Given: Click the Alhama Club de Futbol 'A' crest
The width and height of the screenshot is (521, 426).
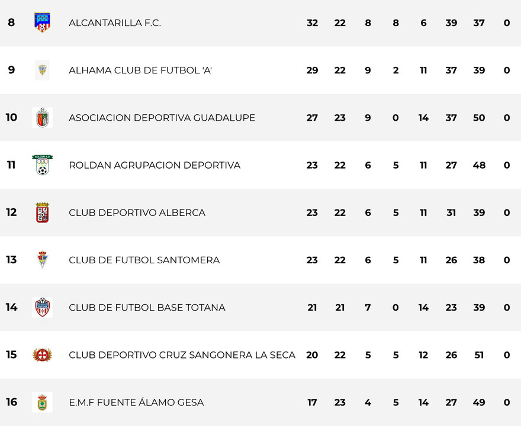Looking at the screenshot, I should point(42,70).
